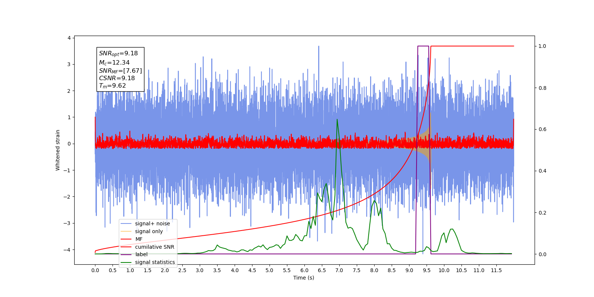
Task: Click the SNRMF=[7.67] annotation line
Action: pyautogui.click(x=120, y=71)
